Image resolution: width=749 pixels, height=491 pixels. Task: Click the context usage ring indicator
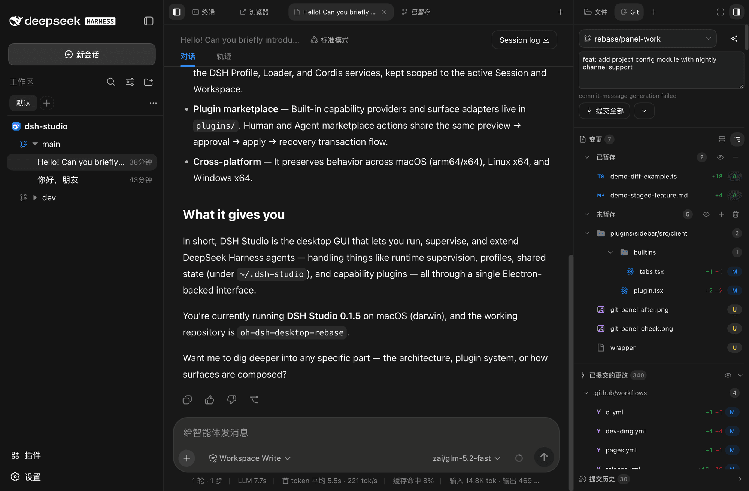pos(519,458)
